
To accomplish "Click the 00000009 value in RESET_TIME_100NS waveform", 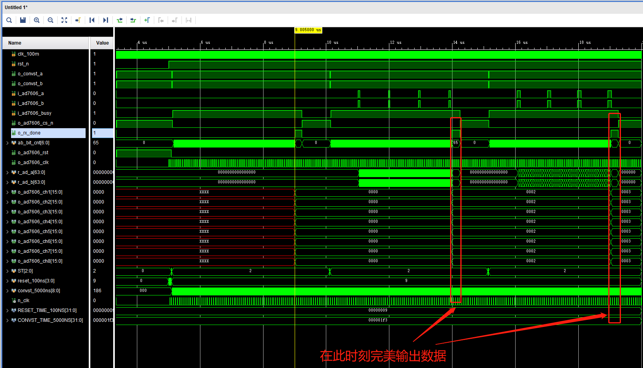I will [378, 310].
